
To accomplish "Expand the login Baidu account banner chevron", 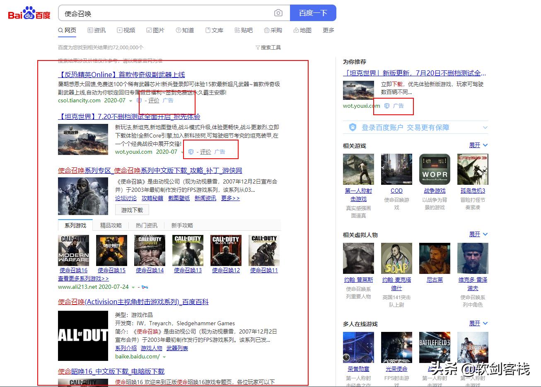I will (485, 128).
